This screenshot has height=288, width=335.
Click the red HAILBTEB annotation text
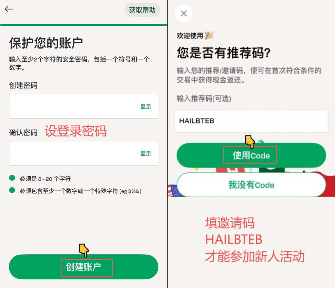[x=234, y=239]
